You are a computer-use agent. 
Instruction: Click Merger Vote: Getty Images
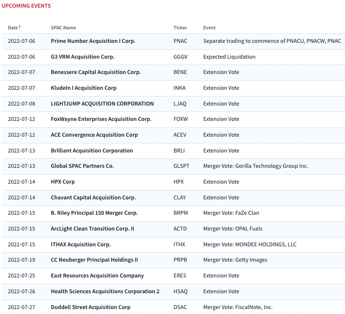coord(235,260)
